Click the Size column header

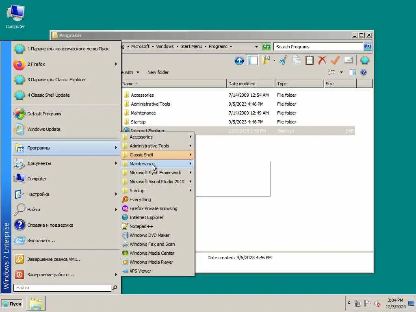pos(340,84)
